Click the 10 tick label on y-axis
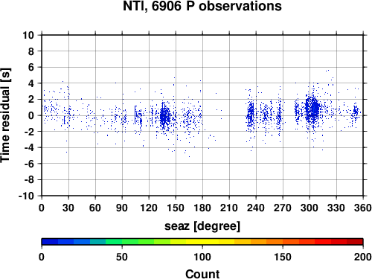The width and height of the screenshot is (372, 279). pos(28,35)
